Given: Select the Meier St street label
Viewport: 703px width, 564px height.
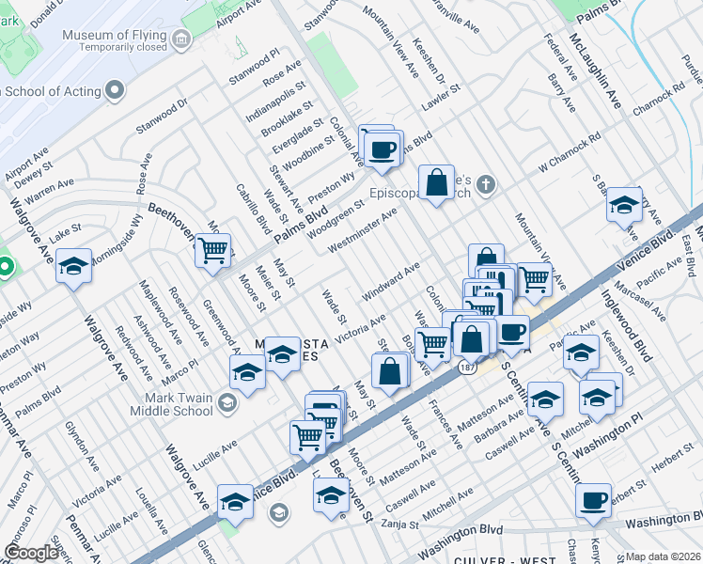Looking at the screenshot, I should point(268,282).
